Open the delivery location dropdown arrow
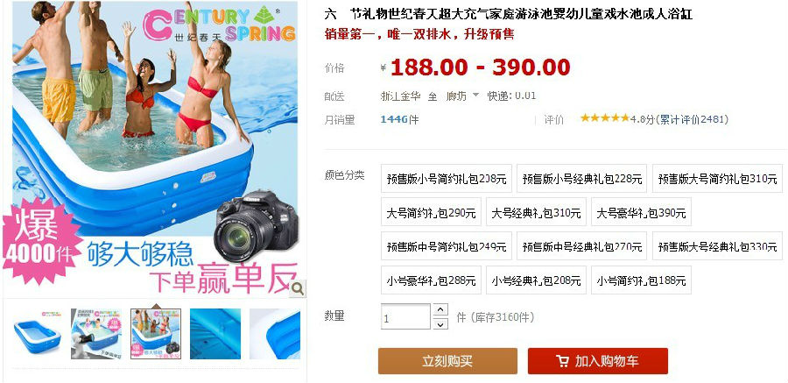The width and height of the screenshot is (788, 383). pos(475,96)
